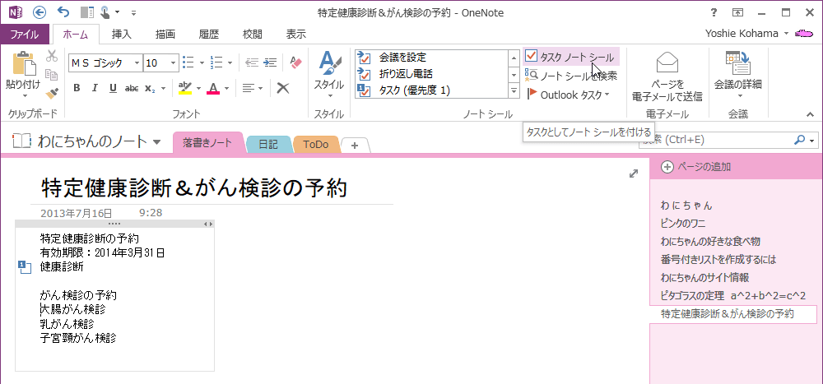823x384 pixels.
Task: Apply strikethrough with the abc icon
Action: (x=131, y=88)
